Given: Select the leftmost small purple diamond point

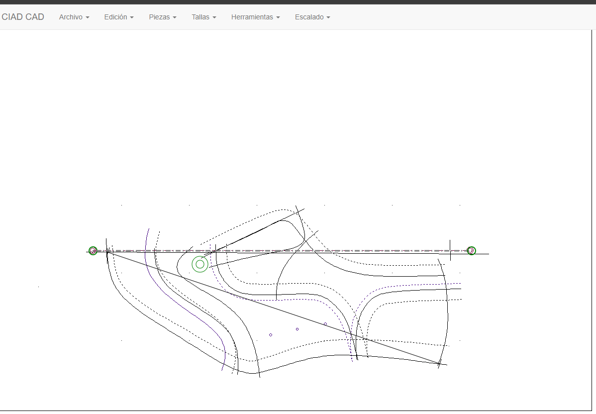Looking at the screenshot, I should [271, 335].
